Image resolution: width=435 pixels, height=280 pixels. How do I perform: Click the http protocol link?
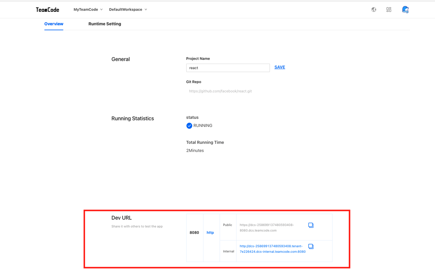coord(210,233)
